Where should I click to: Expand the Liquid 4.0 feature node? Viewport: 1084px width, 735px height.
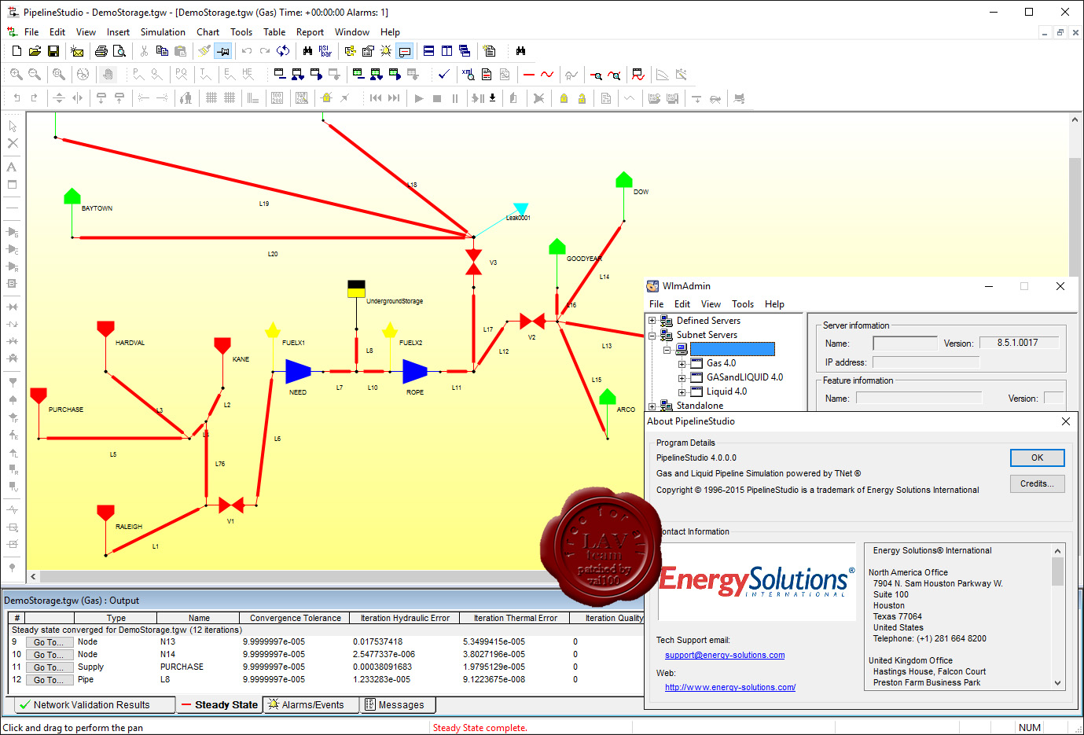pos(682,392)
